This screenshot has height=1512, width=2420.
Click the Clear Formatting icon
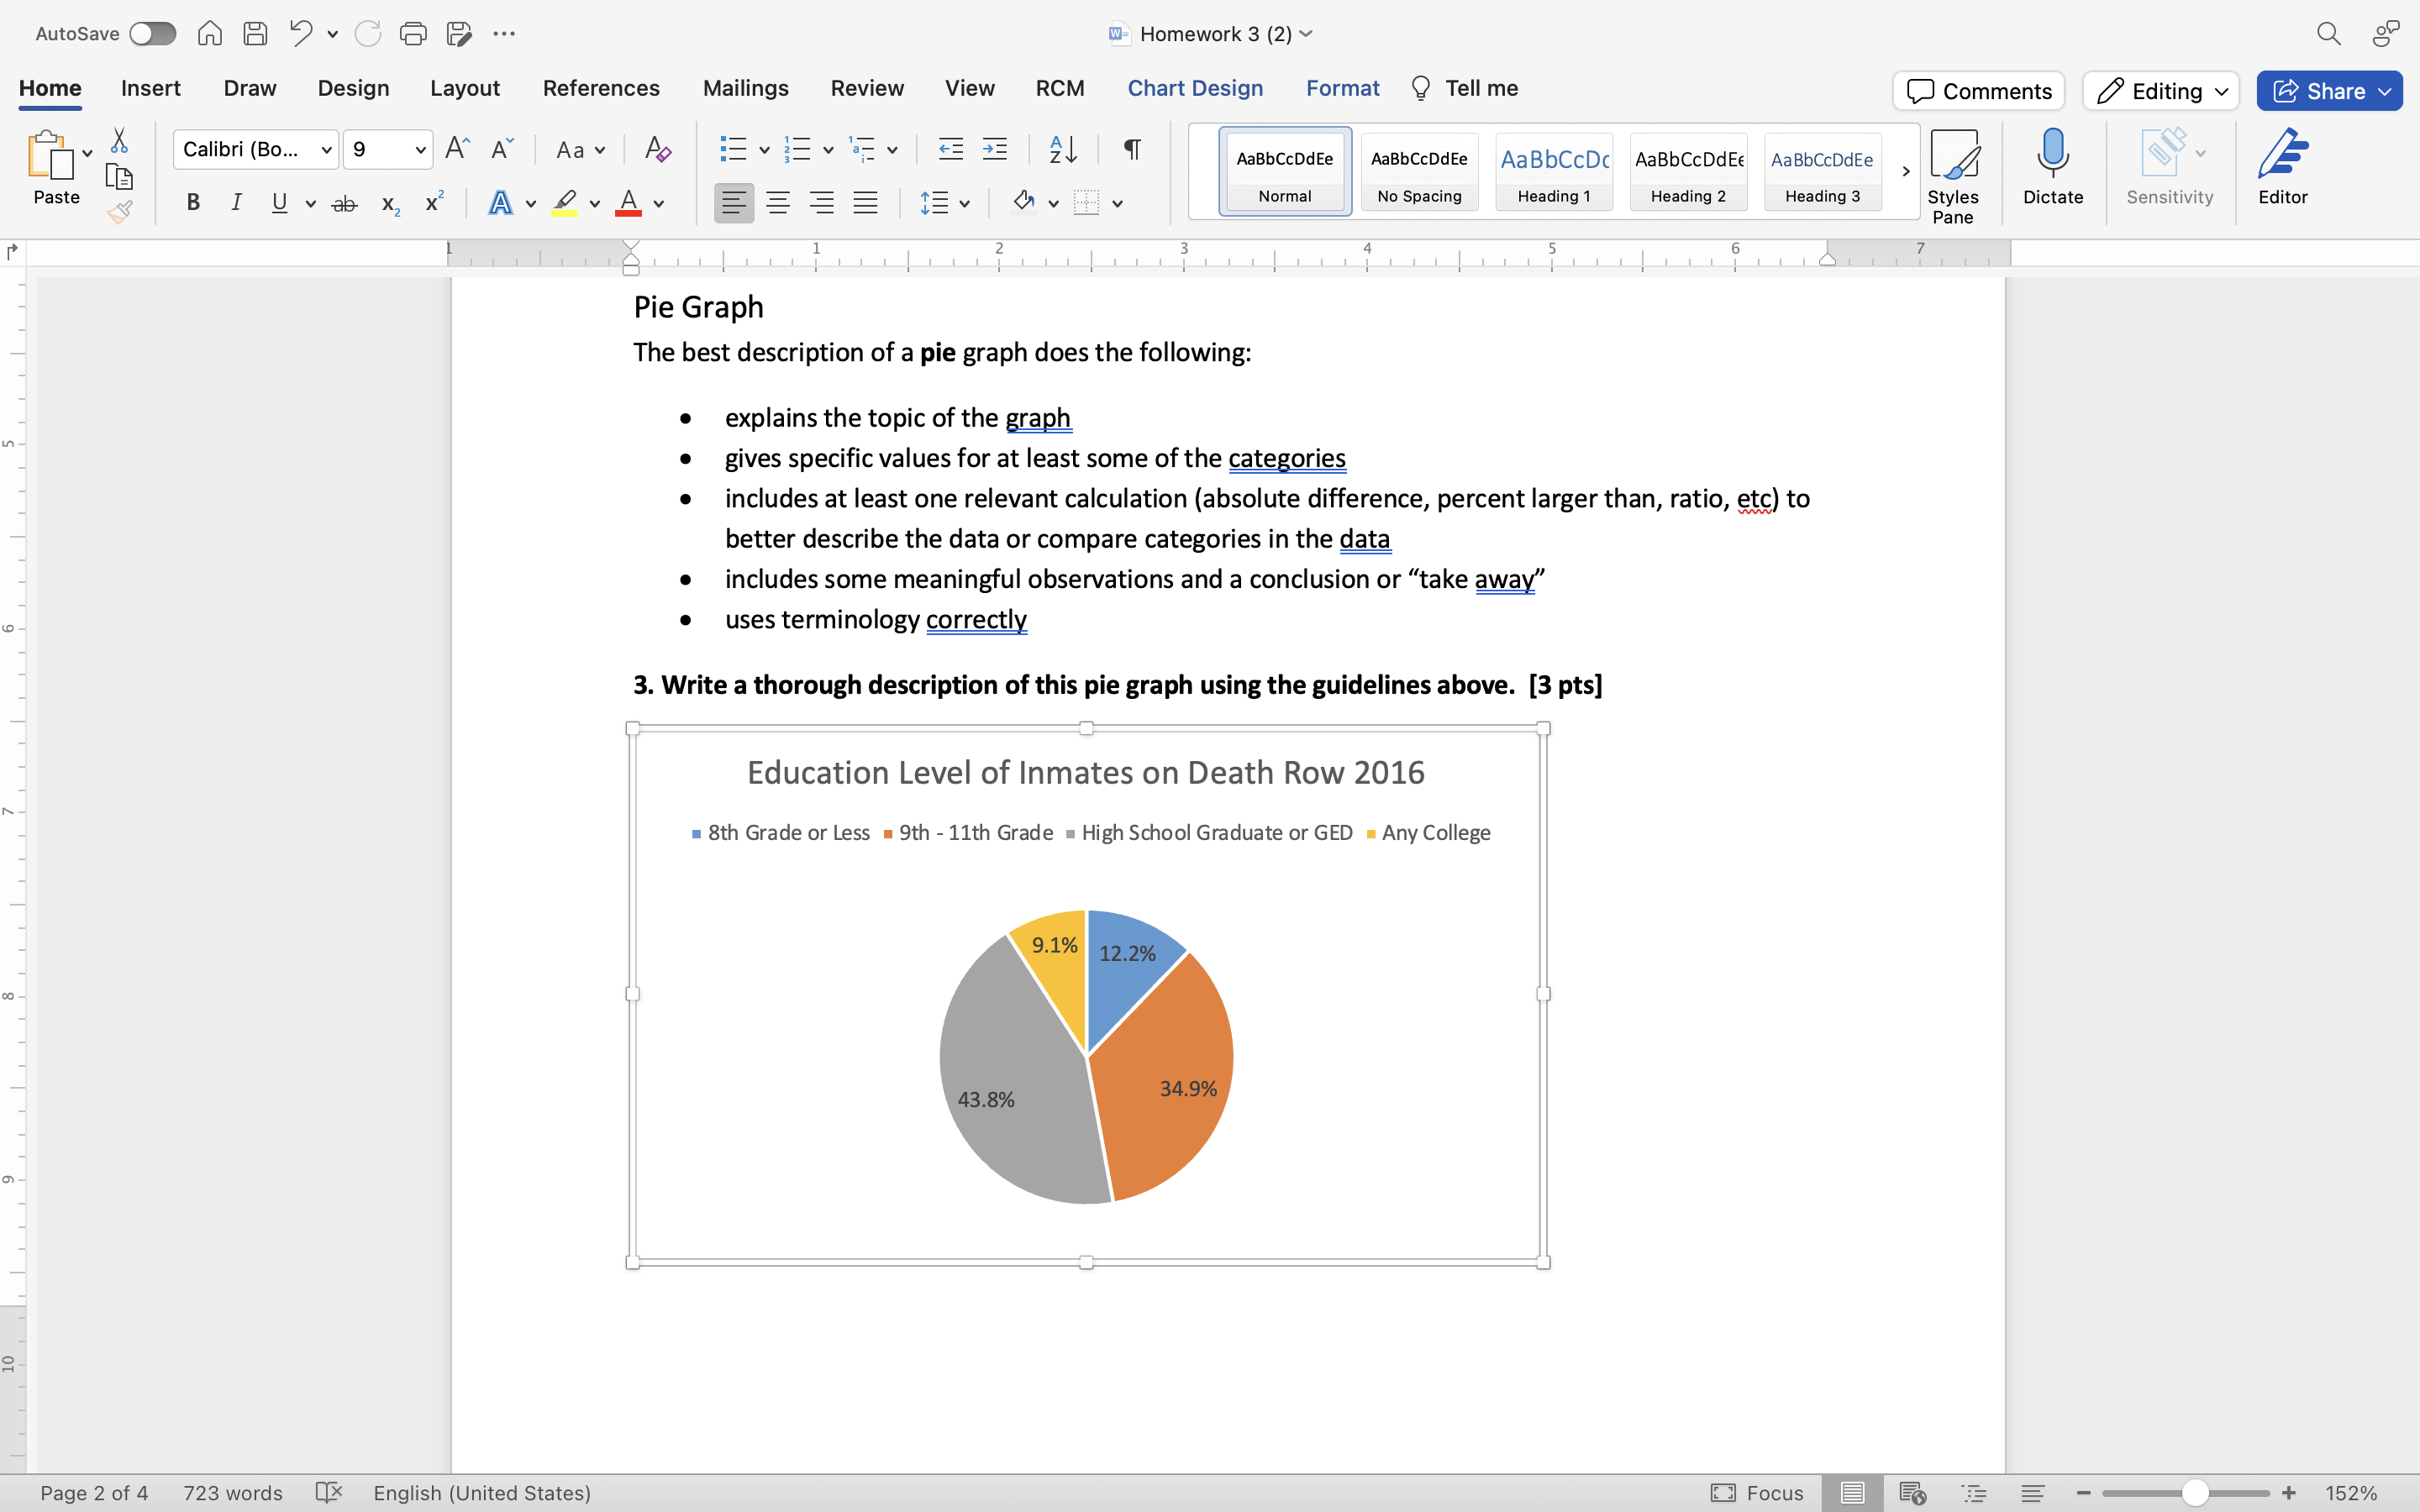point(657,150)
